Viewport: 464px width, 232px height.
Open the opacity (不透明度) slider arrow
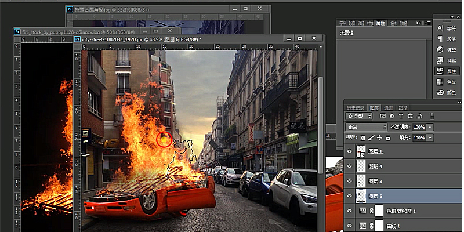[430, 127]
